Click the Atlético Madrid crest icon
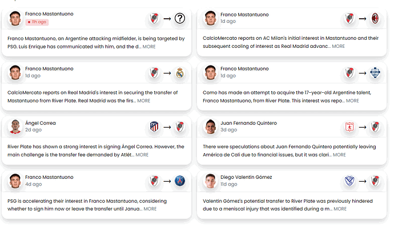 (x=154, y=127)
